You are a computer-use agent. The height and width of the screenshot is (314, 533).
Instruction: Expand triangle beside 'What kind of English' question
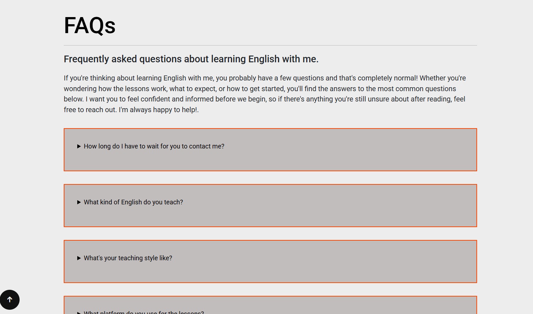(79, 202)
